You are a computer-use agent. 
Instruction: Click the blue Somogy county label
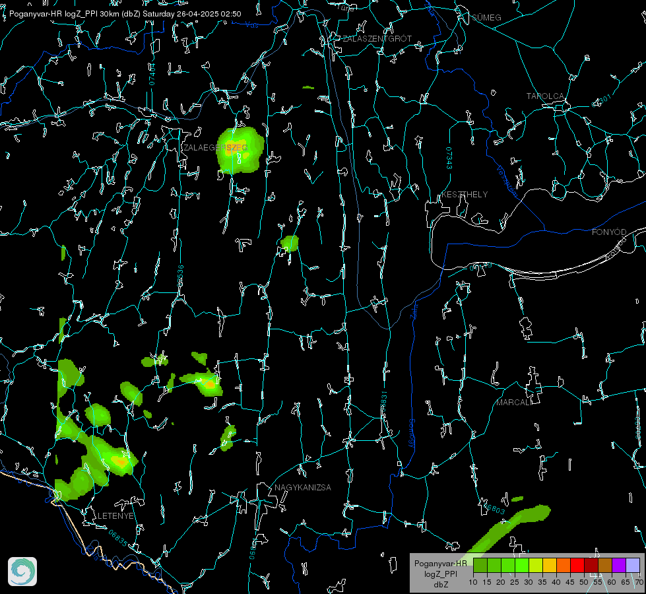(412, 434)
